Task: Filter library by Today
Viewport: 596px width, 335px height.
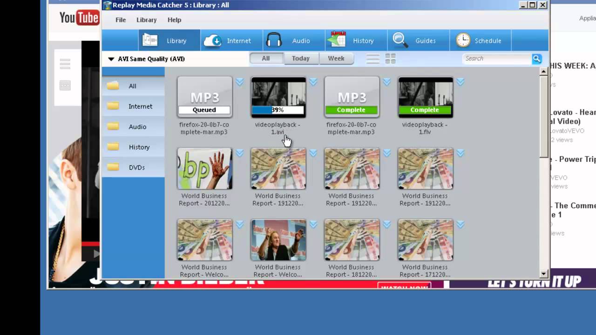Action: coord(301,59)
